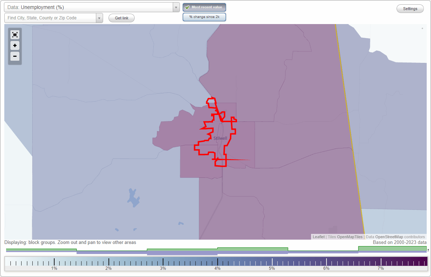
Task: Open the Data selector dropdown arrow
Action: pos(175,7)
